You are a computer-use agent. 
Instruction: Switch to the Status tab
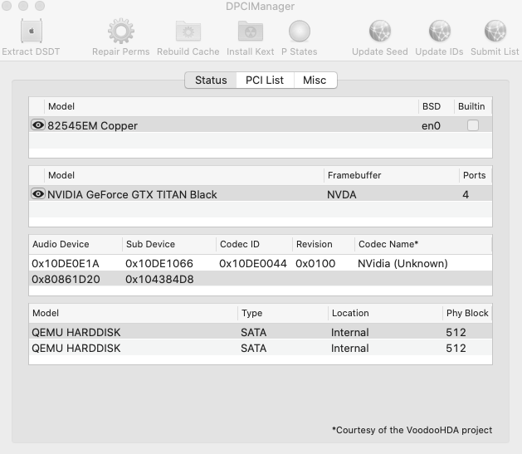click(x=211, y=81)
